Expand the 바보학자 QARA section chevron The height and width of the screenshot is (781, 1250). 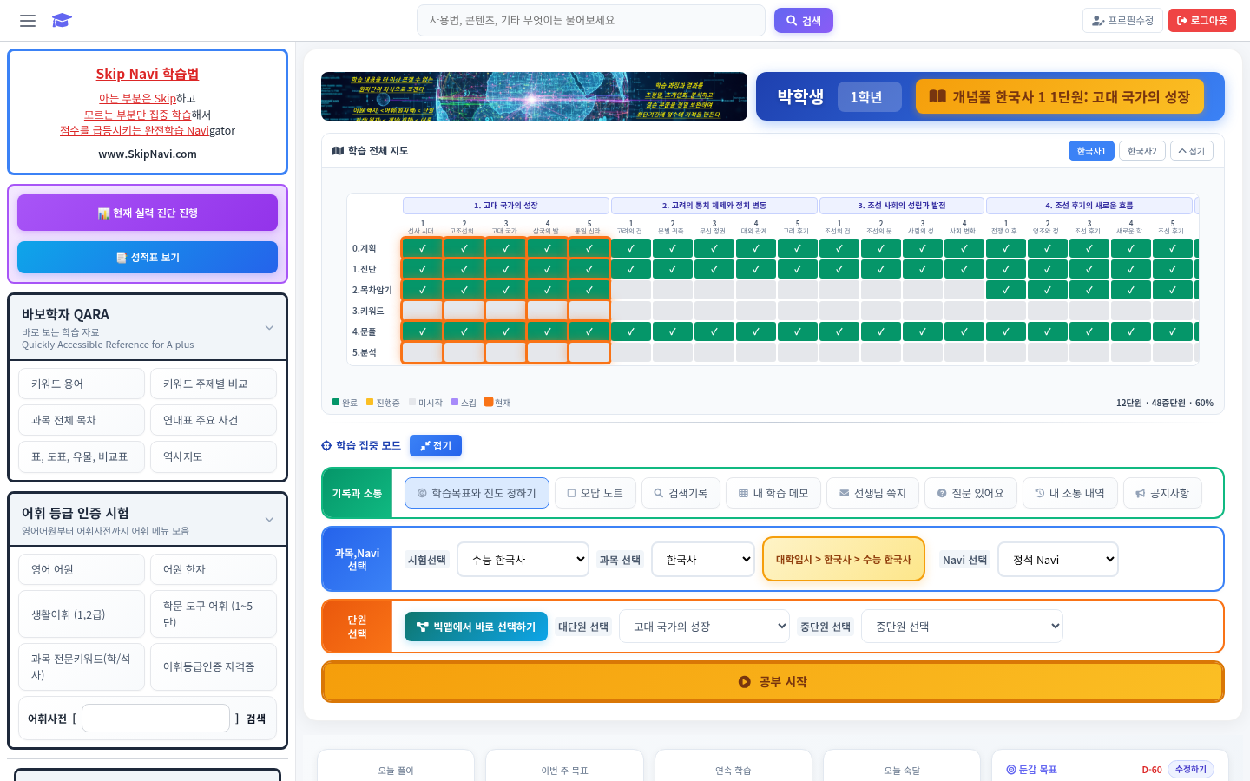click(269, 328)
